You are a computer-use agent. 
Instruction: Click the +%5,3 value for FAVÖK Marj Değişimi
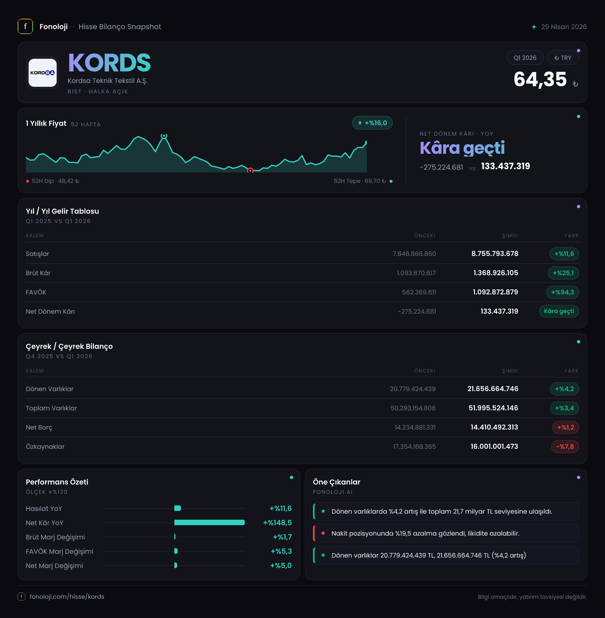[281, 551]
